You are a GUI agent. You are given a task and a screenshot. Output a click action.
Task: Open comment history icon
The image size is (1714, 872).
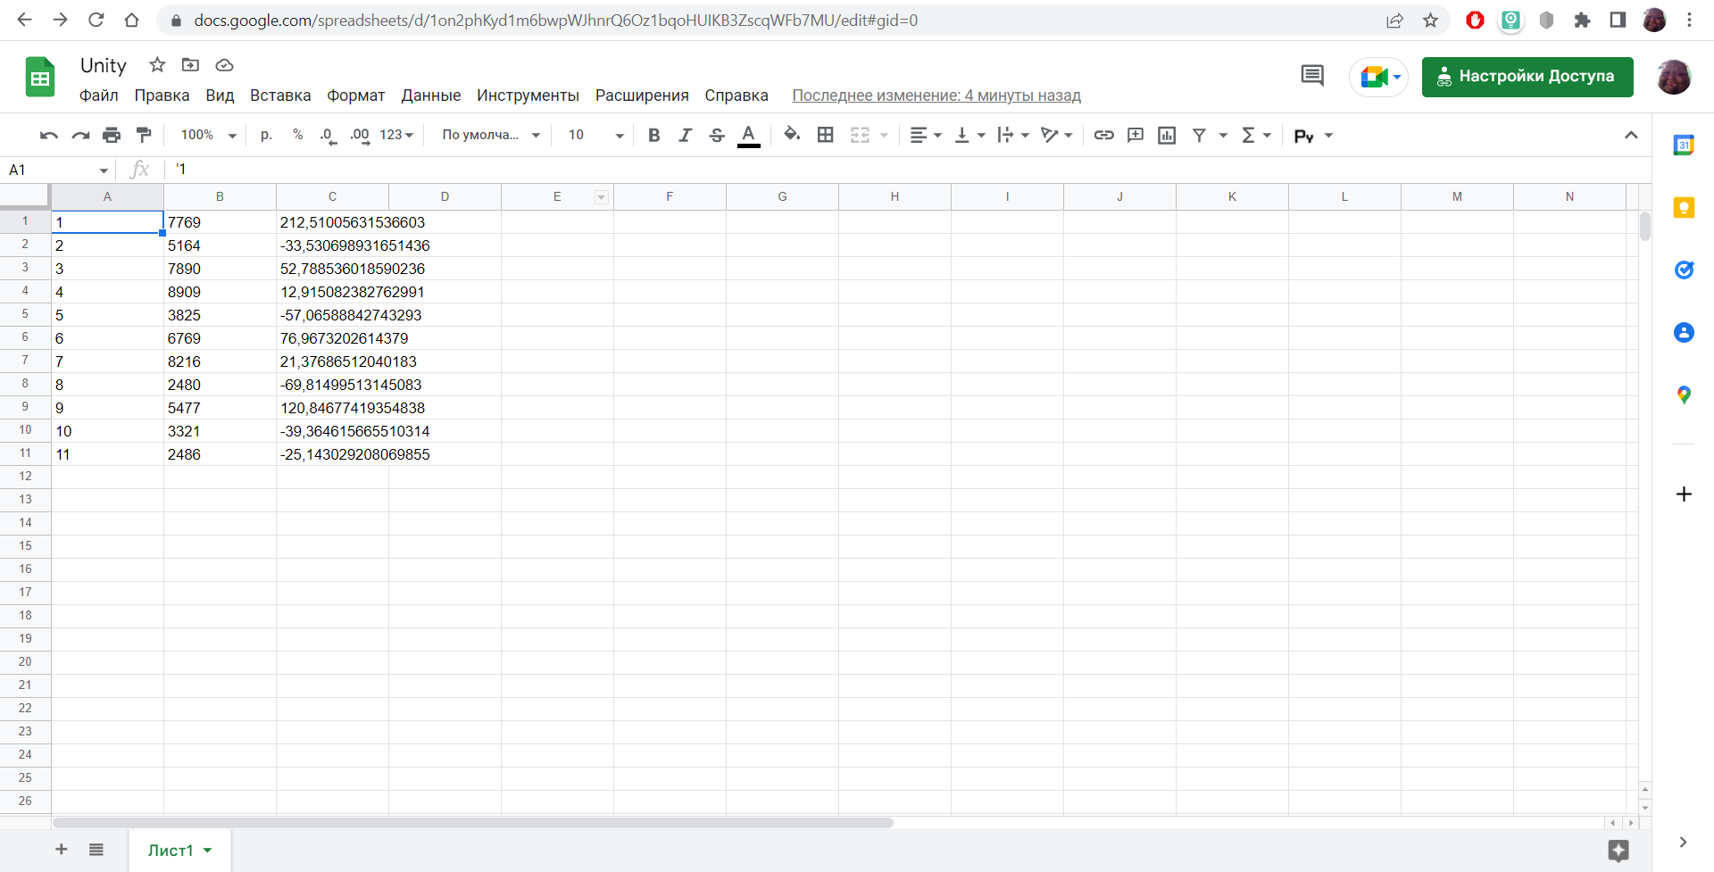(x=1312, y=77)
